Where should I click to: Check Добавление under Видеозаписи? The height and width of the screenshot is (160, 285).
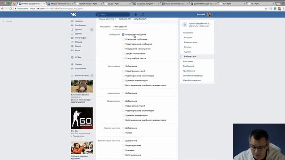123,101
